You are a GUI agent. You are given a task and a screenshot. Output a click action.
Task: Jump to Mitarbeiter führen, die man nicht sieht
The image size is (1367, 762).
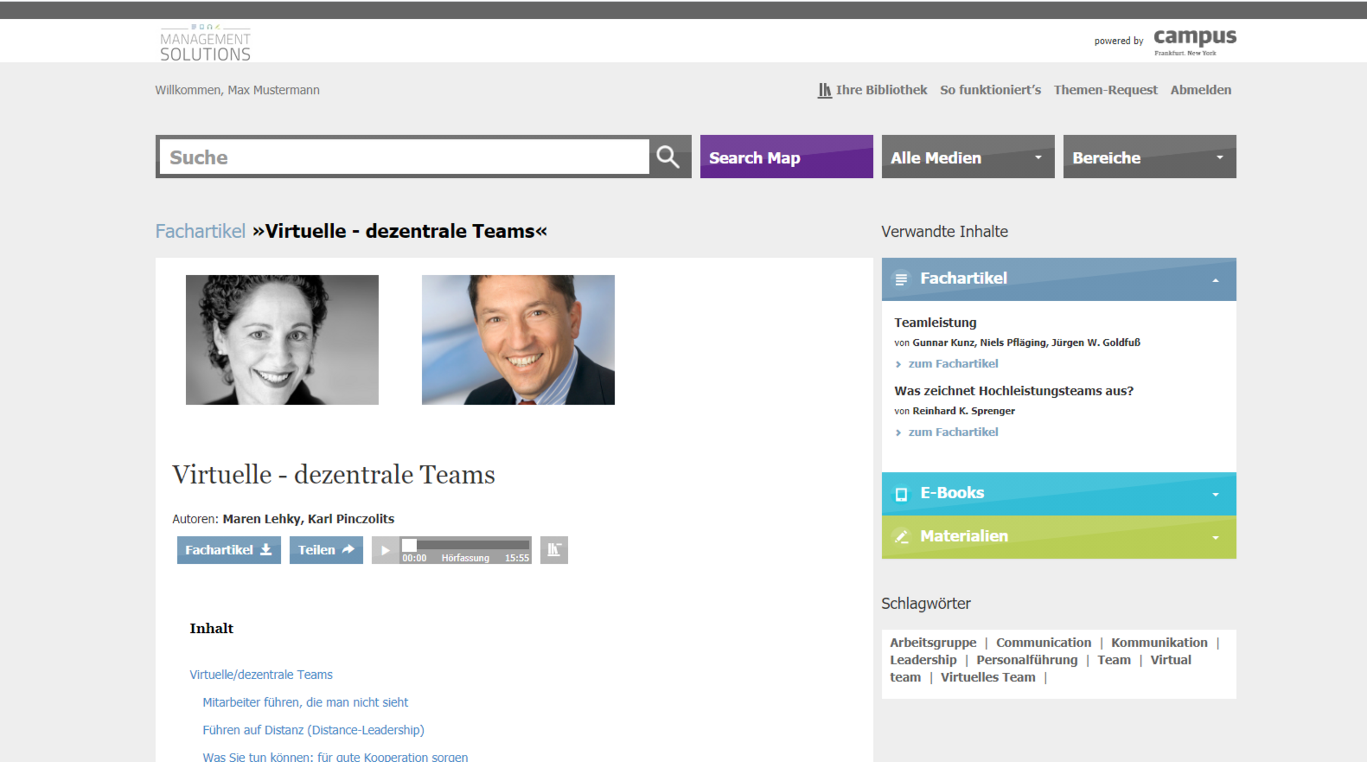pyautogui.click(x=305, y=702)
